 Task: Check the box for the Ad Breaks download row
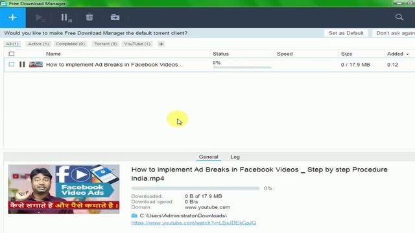click(x=12, y=65)
